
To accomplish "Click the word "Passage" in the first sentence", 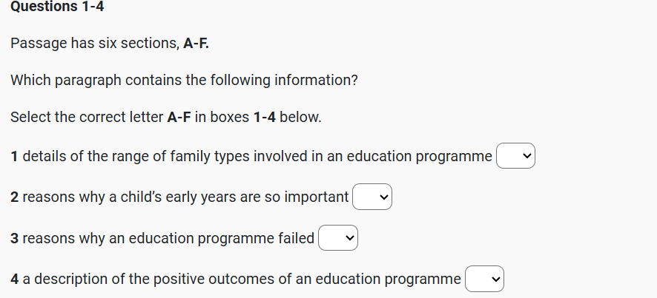I will pos(38,44).
